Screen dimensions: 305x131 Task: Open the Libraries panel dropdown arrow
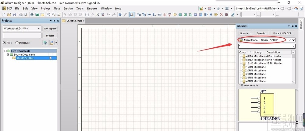pos(289,26)
